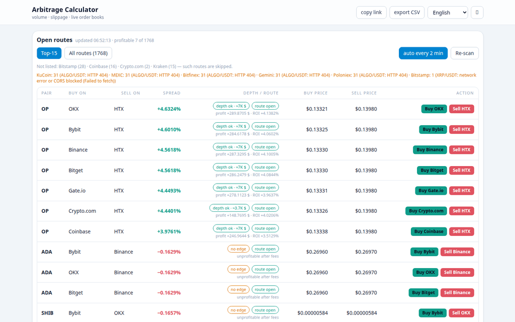Viewport: 515px width, 322px height.
Task: Click the Crypto.com exchange name cell
Action: click(x=82, y=211)
